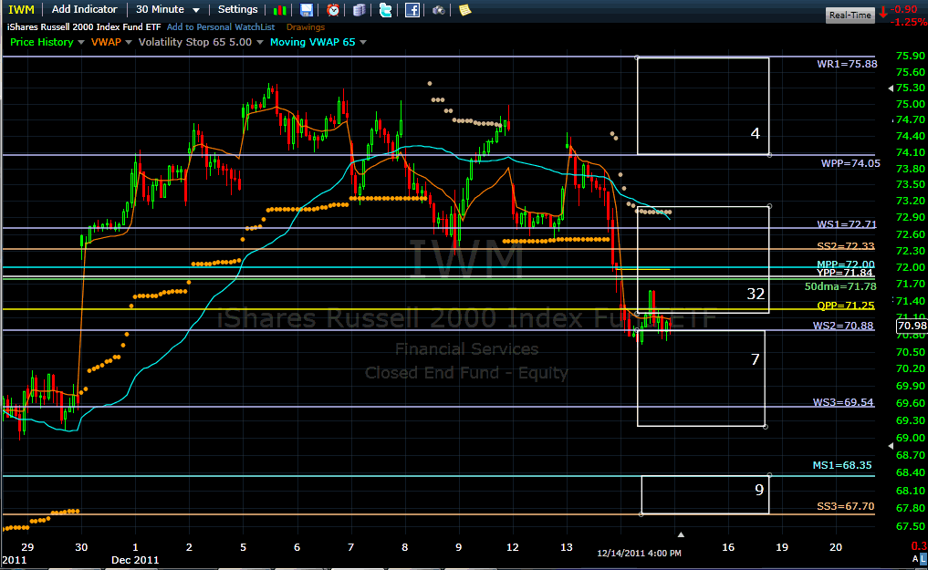Select the MS1=68.35 support label

point(842,465)
